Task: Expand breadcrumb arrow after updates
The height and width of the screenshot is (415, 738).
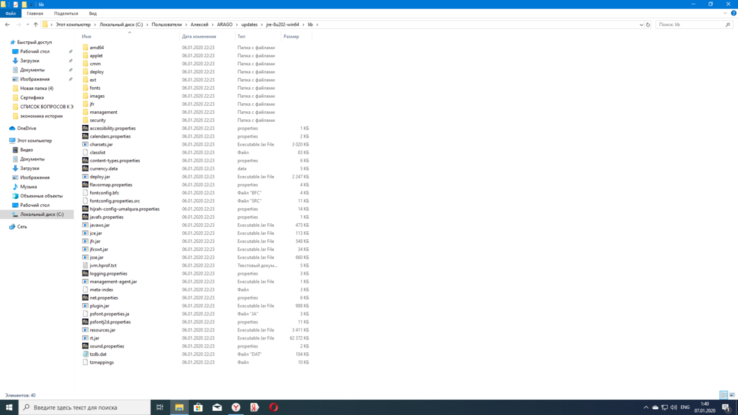Action: (262, 25)
